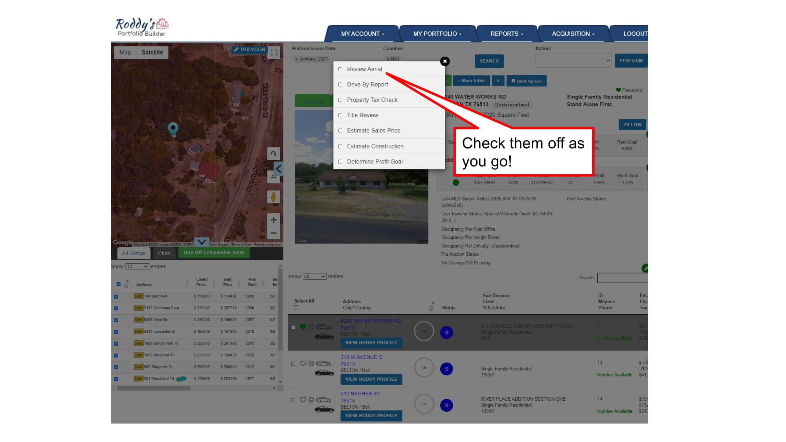786x442 pixels.
Task: Check Review Aerial checkbox
Action: point(340,69)
